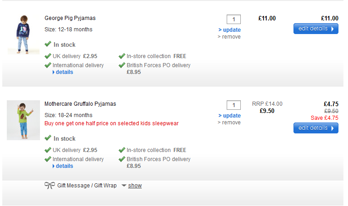Remove Mothercare Gruffalo Pyjamas from basket
The width and height of the screenshot is (348, 206).
coord(229,123)
